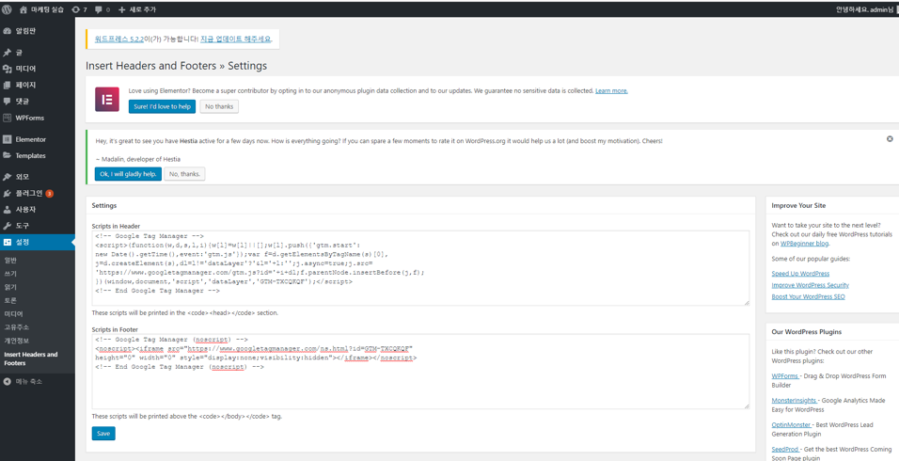This screenshot has width=899, height=461.
Task: Open the 미디어 settings submenu item
Action: [x=13, y=313]
